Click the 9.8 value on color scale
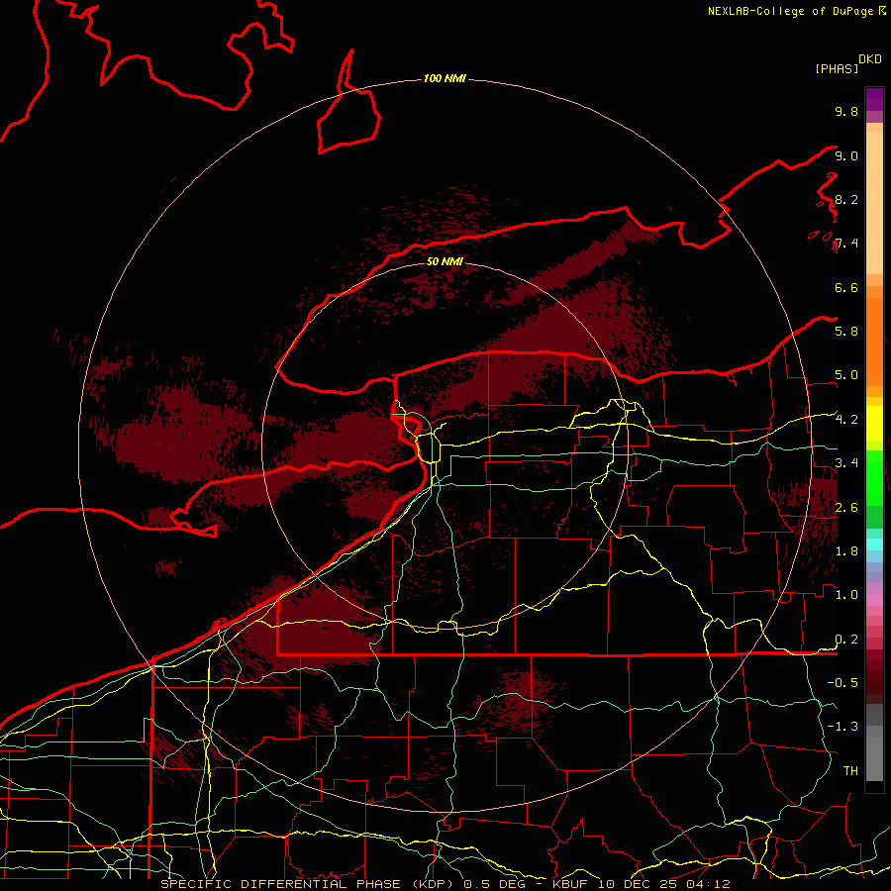 coord(846,111)
